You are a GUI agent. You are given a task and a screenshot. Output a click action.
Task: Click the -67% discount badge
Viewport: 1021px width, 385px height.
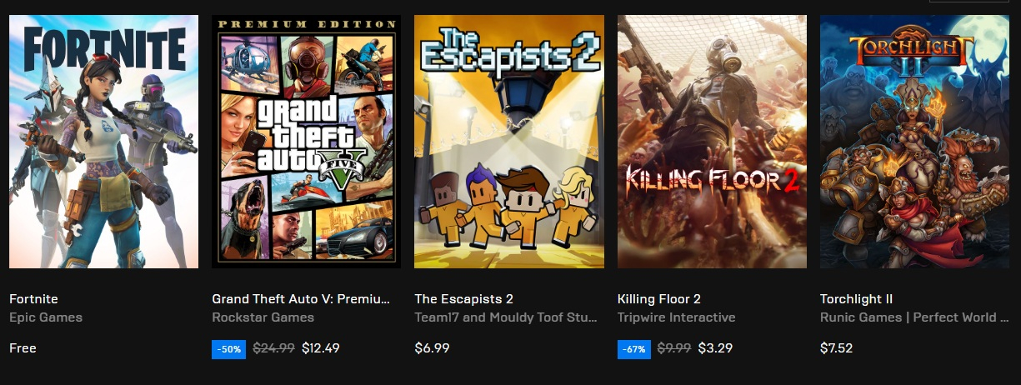pyautogui.click(x=633, y=349)
